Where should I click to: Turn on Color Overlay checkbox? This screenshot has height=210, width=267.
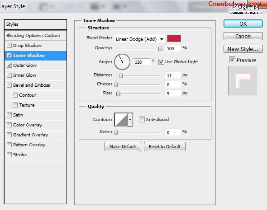[9, 125]
